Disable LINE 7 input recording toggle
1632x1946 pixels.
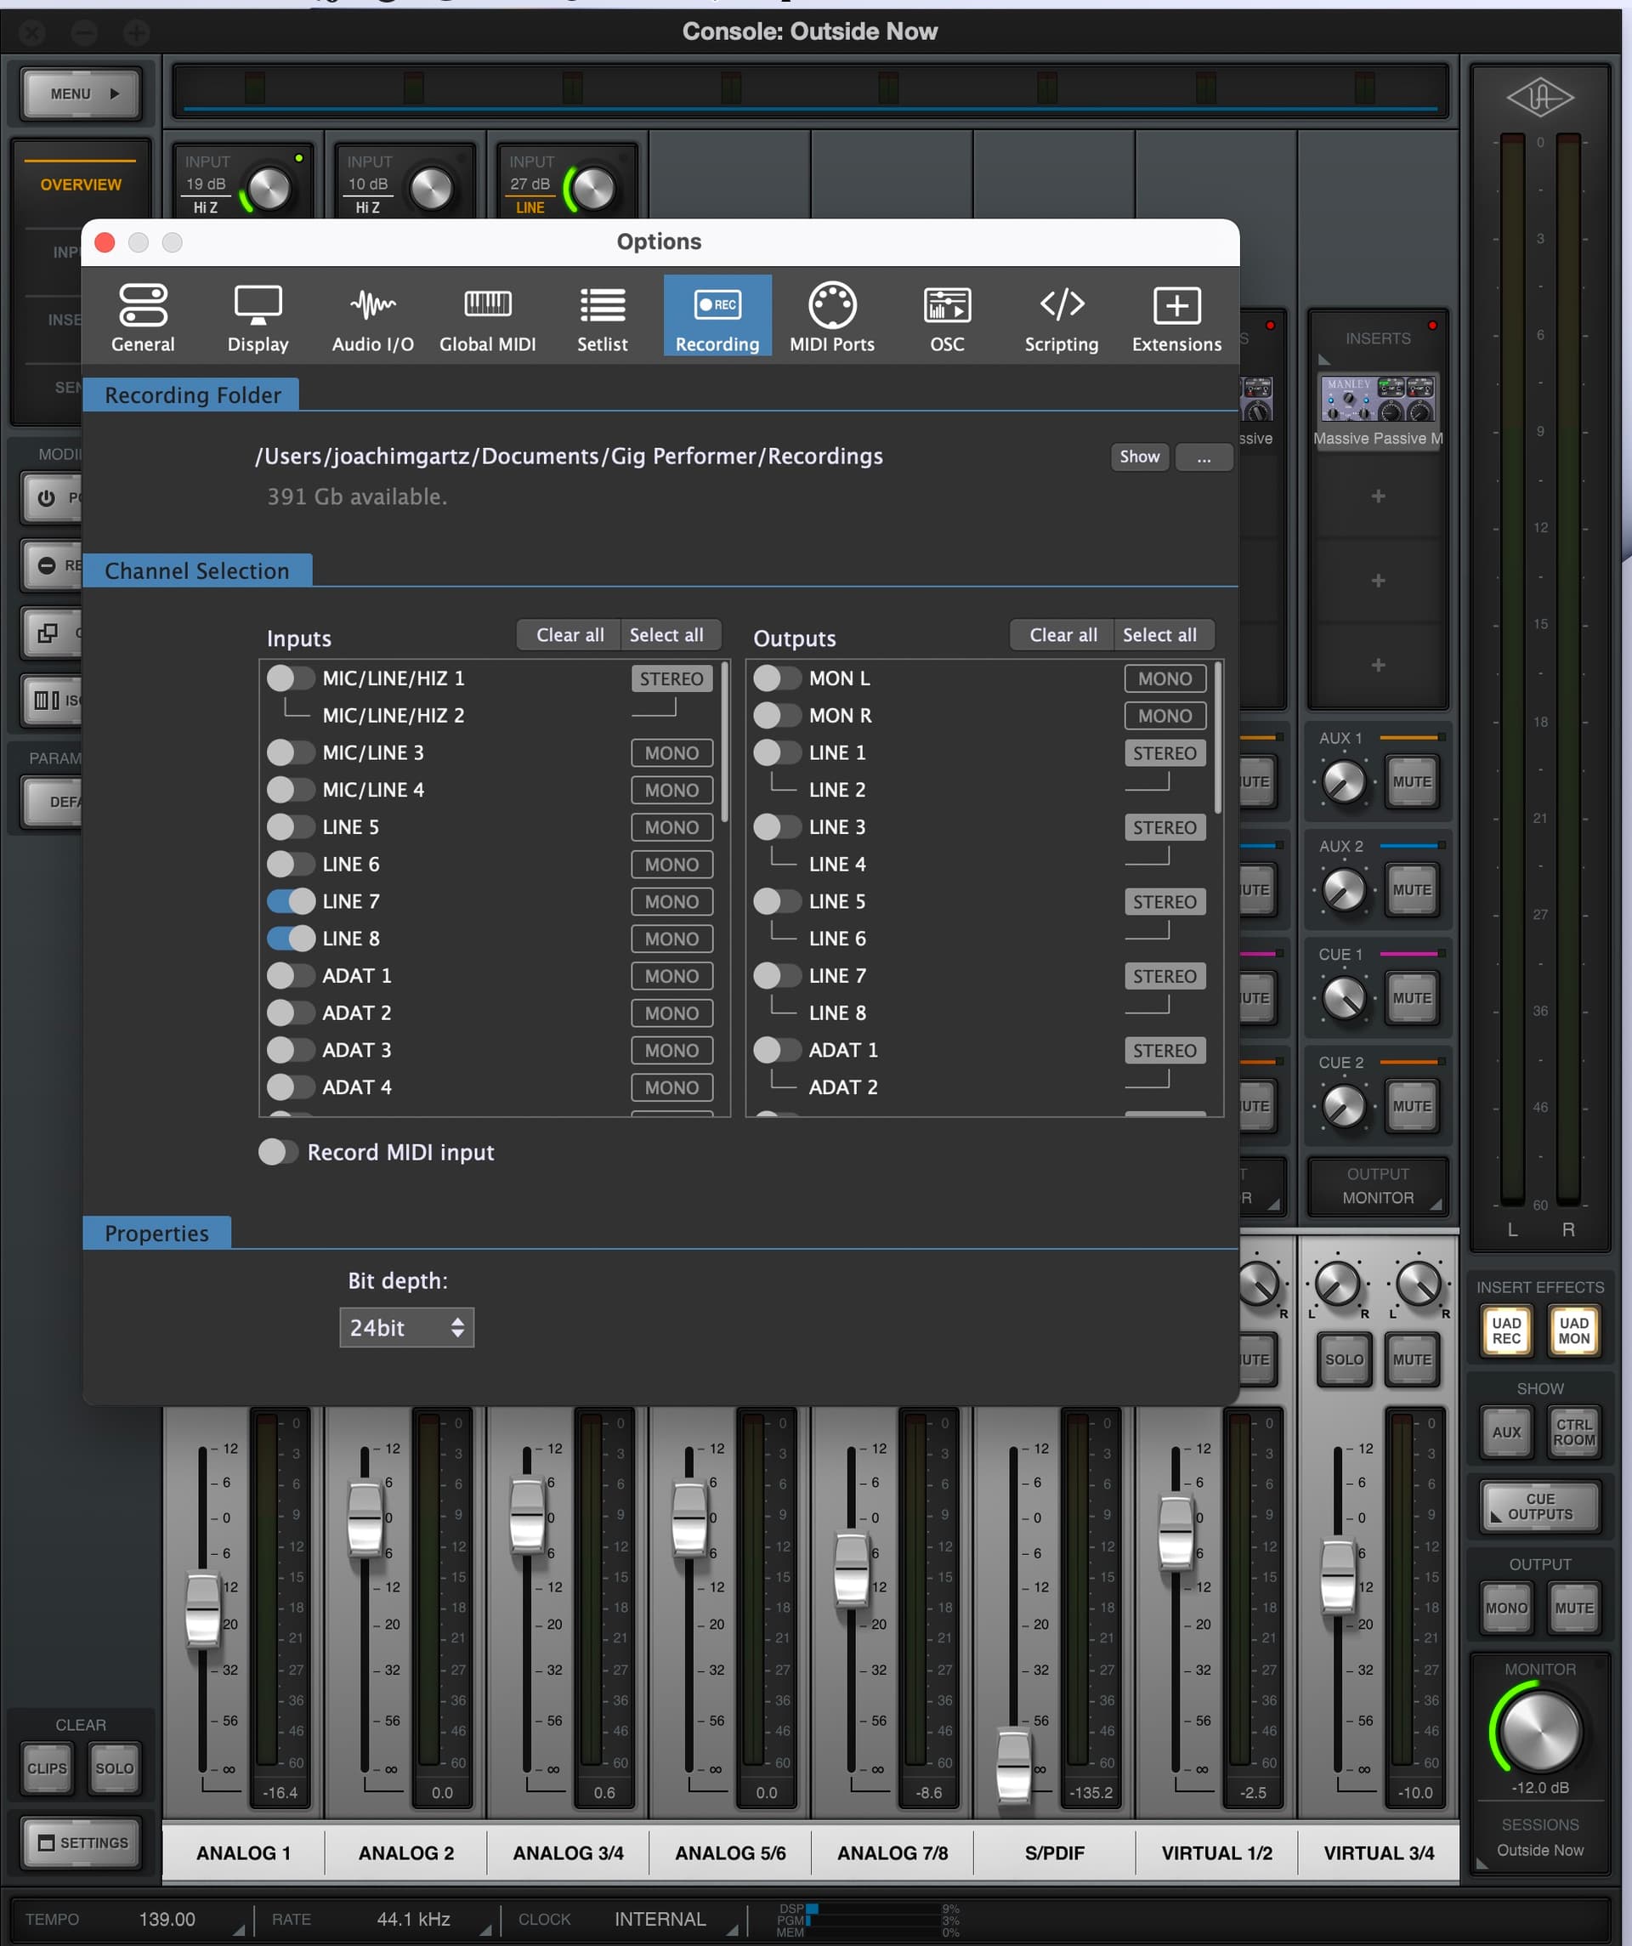pyautogui.click(x=291, y=900)
